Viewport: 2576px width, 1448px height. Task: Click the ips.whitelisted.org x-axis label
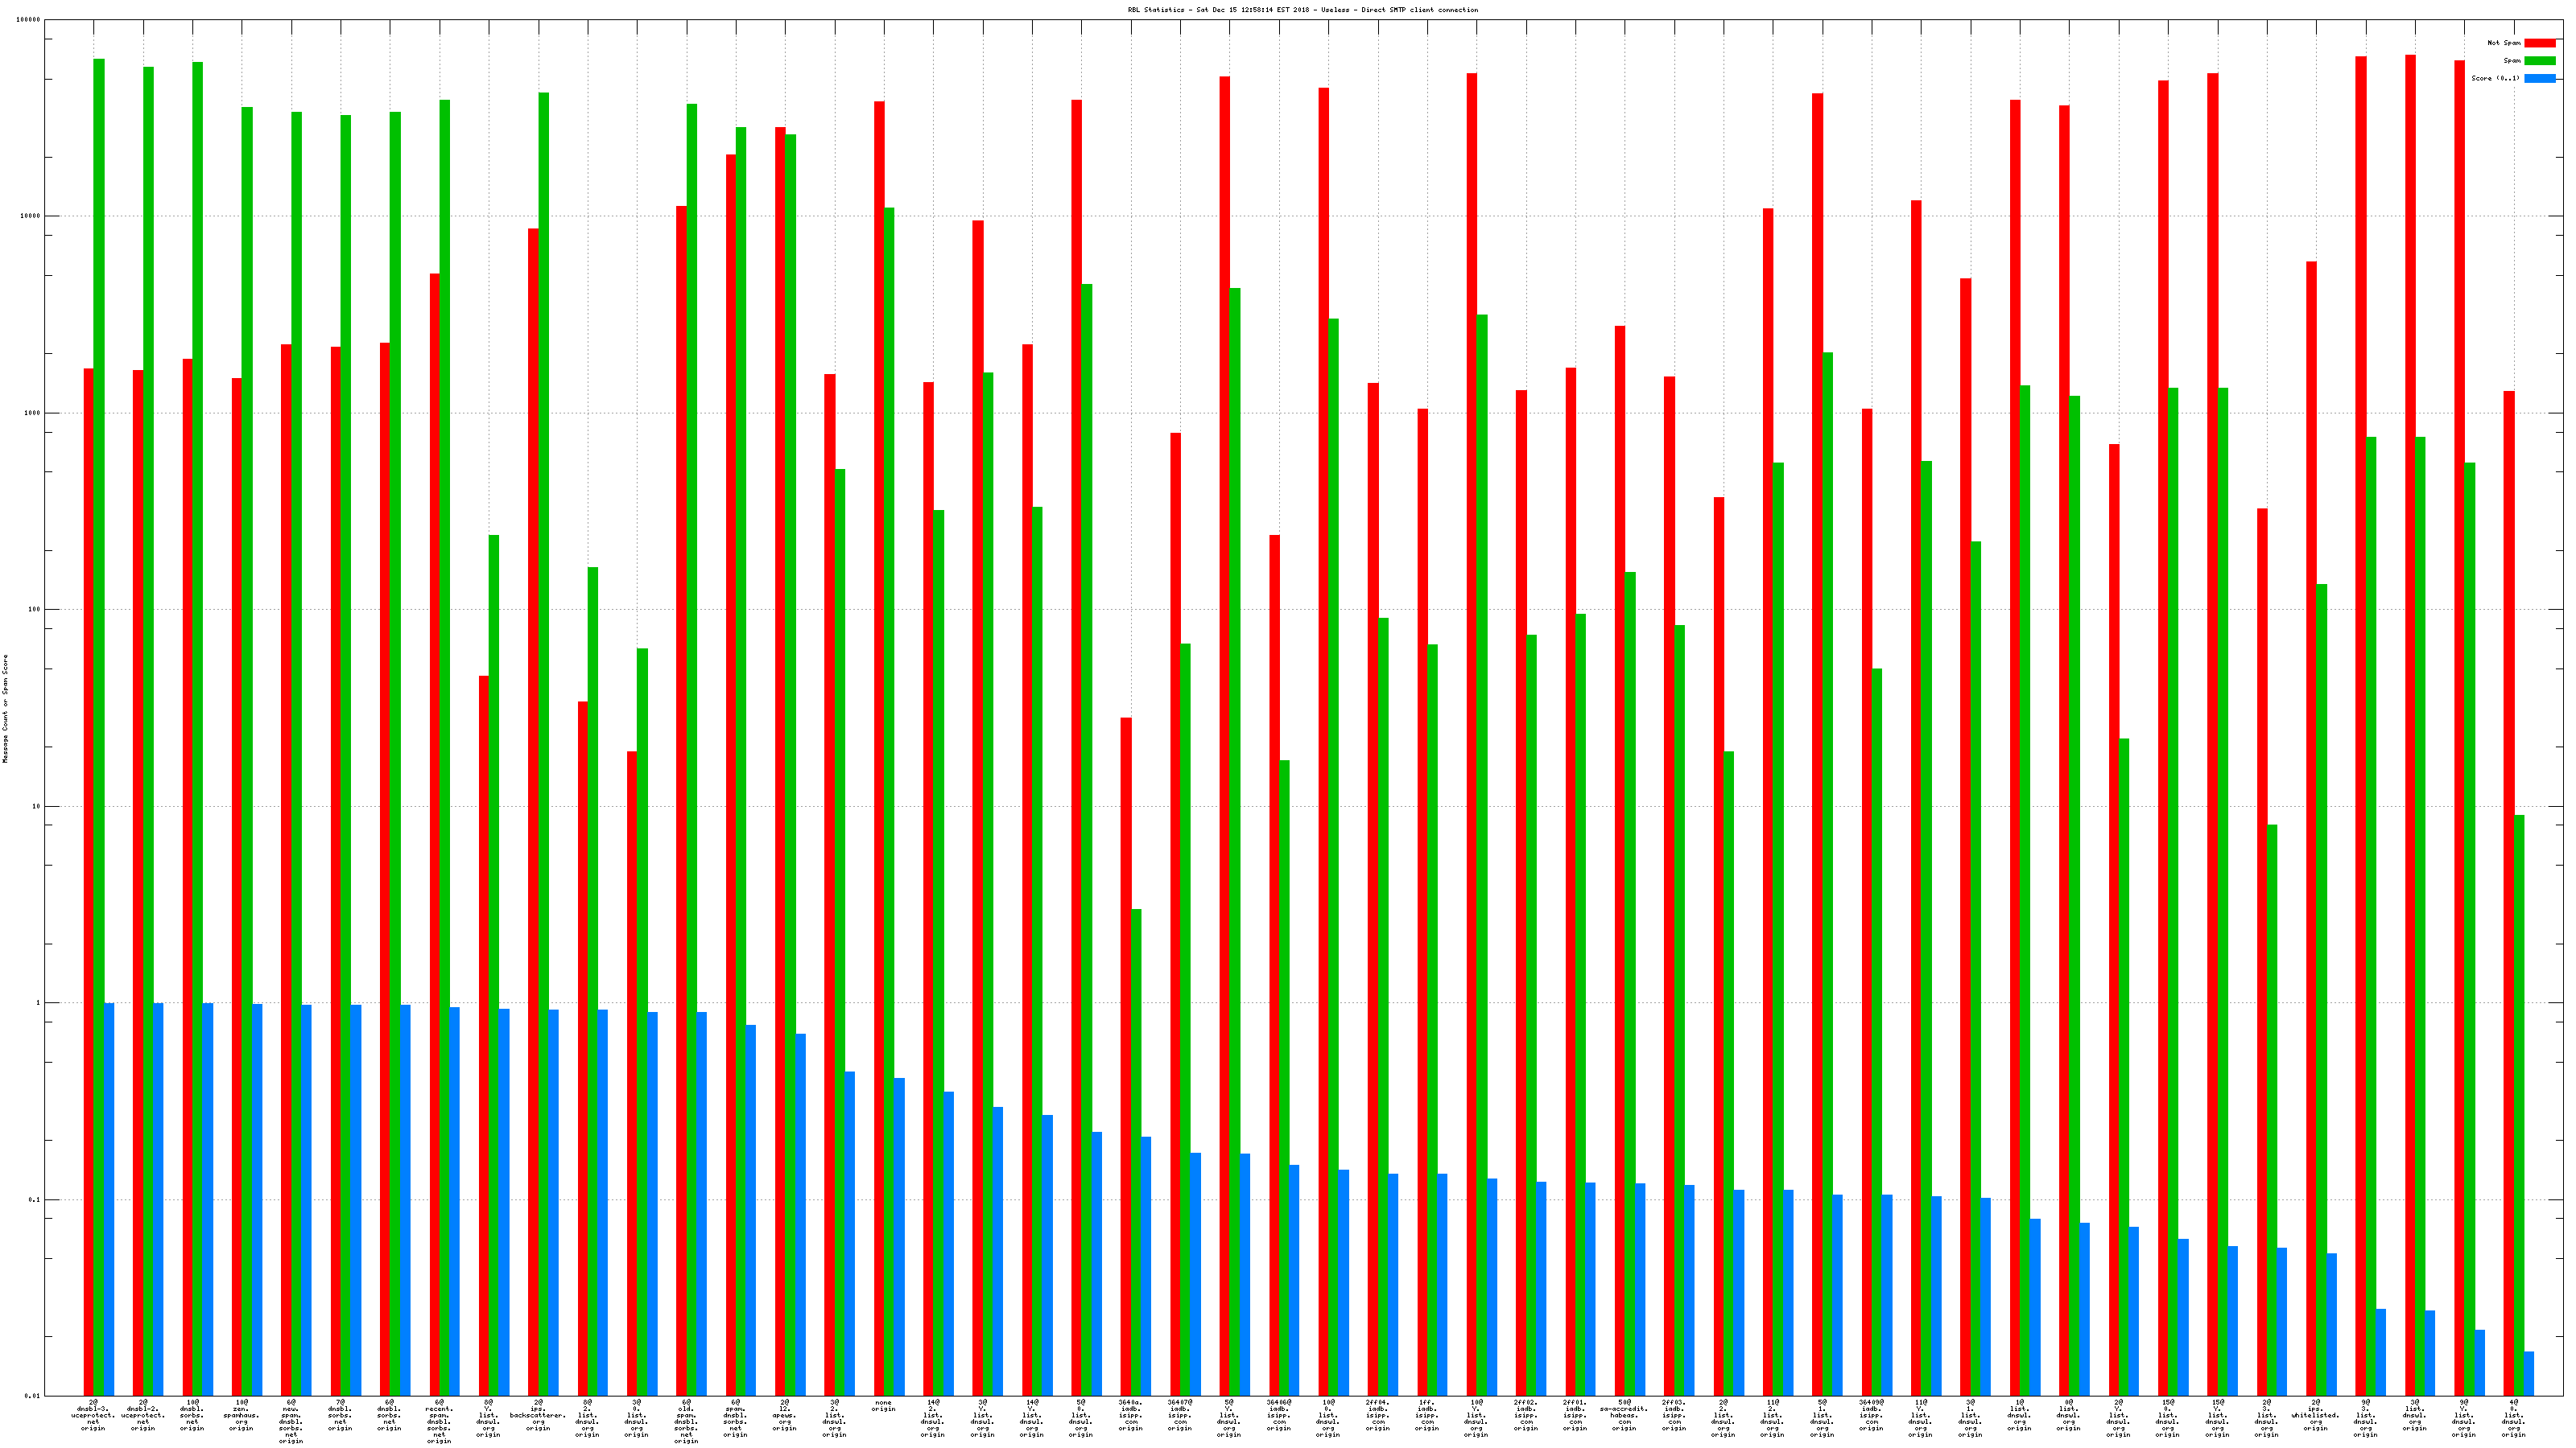[2316, 1415]
